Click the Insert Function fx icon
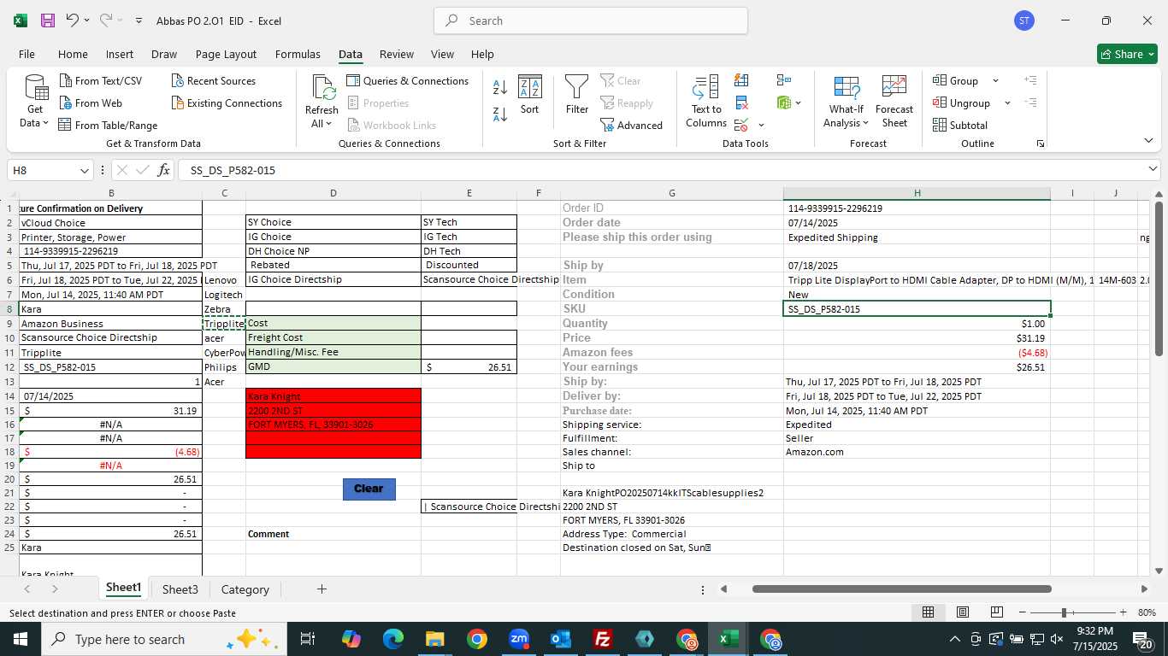The height and width of the screenshot is (656, 1168). coord(163,170)
